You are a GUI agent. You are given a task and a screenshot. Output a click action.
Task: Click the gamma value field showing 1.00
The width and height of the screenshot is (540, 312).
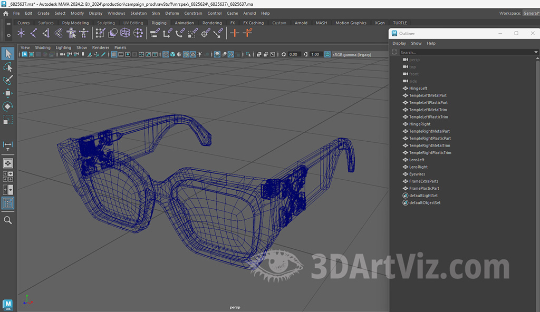click(315, 54)
